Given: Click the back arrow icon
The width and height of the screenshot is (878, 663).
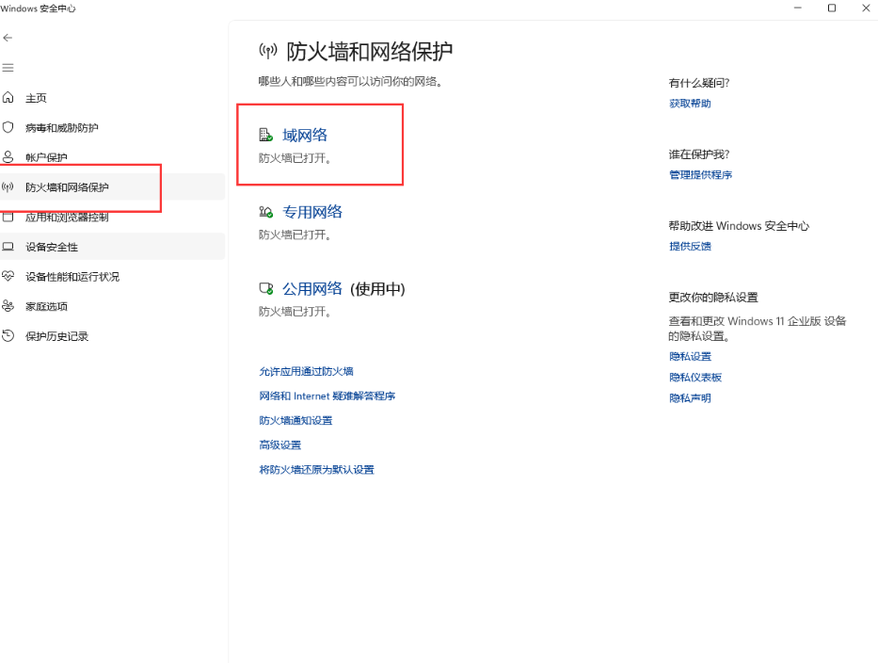Looking at the screenshot, I should tap(8, 38).
